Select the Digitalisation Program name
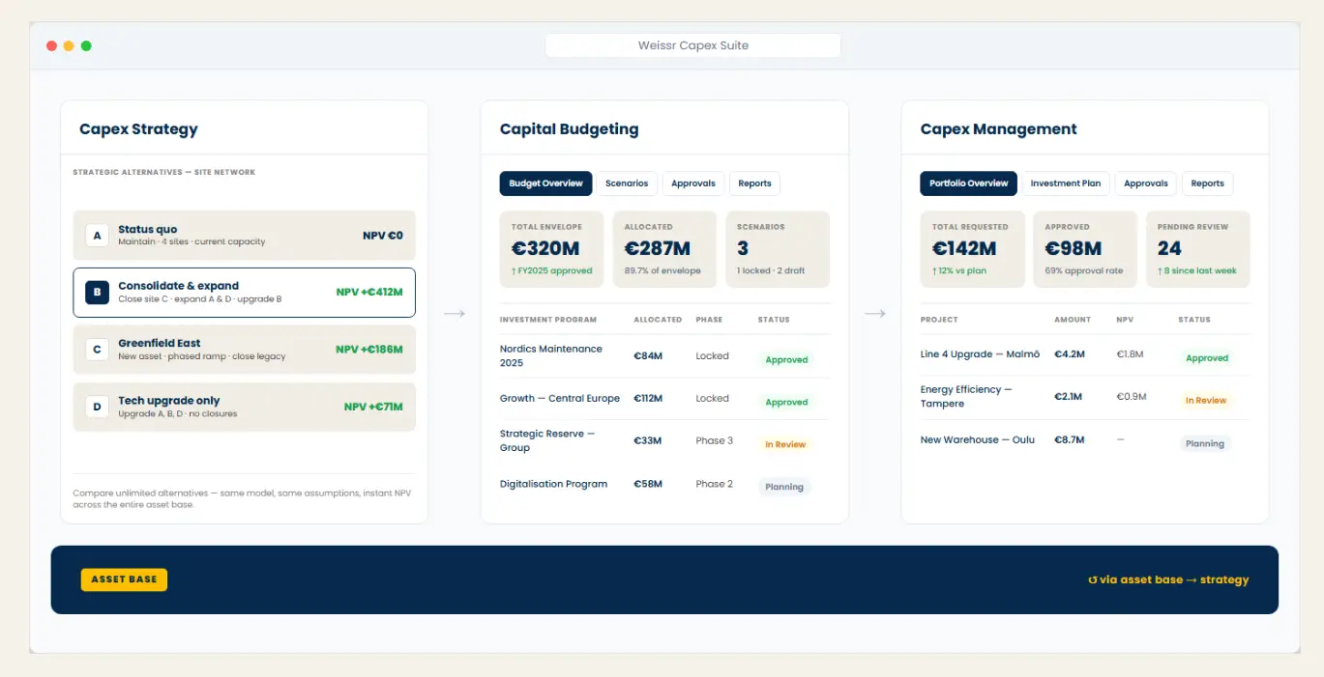Screen dimensions: 1324x677 [553, 484]
